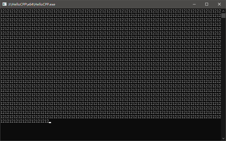226x141 pixels.
Task: Click the scrollbar down arrow
Action: point(223,139)
